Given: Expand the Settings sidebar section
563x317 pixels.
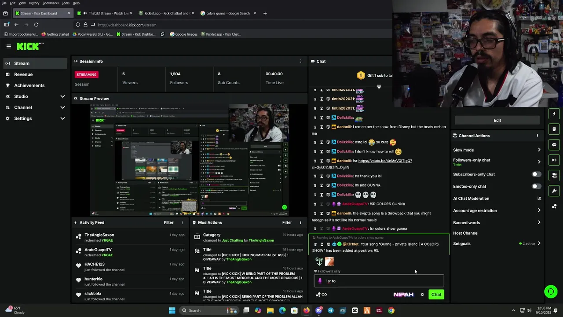Looking at the screenshot, I should coord(62,118).
